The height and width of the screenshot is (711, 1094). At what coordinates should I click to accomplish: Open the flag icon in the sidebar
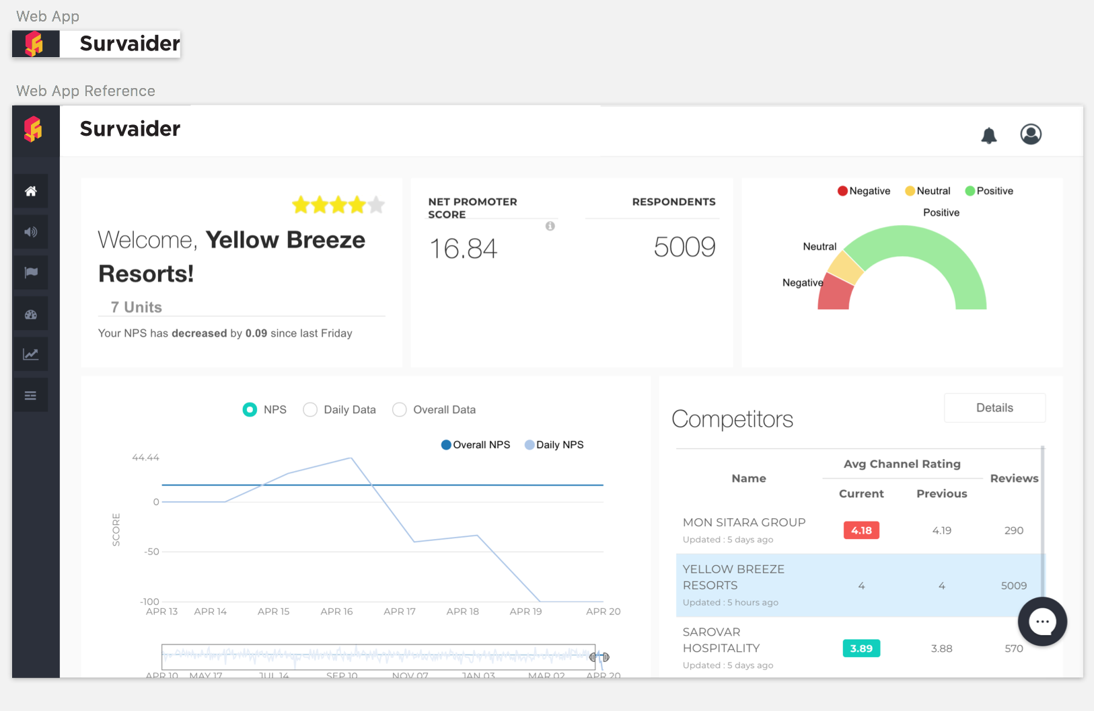click(x=31, y=272)
